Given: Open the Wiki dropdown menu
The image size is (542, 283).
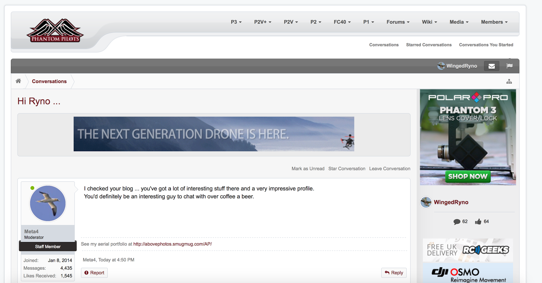Looking at the screenshot, I should [x=429, y=22].
